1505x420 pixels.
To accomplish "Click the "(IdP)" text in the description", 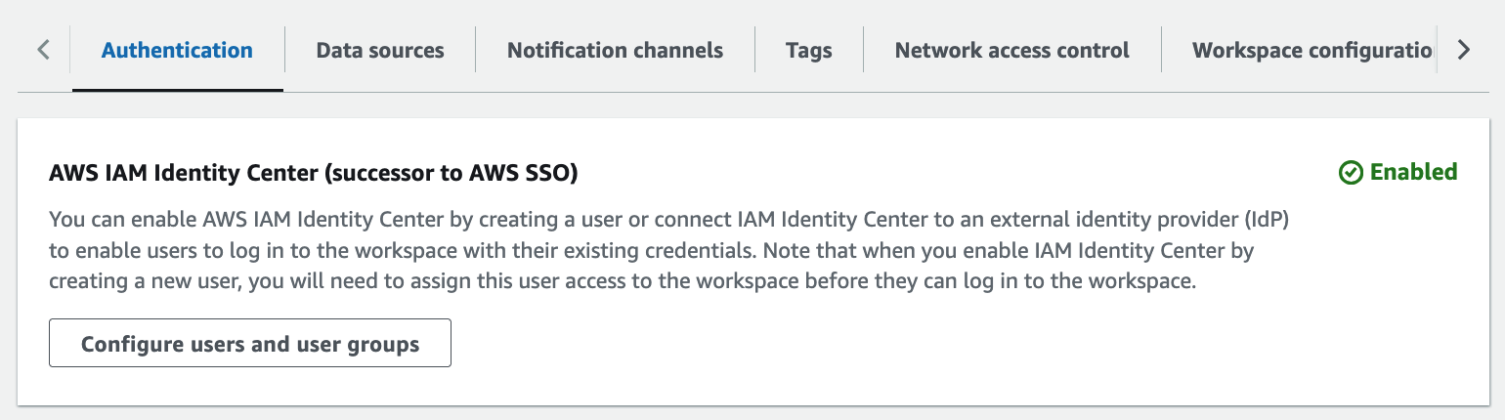I will (x=1265, y=219).
